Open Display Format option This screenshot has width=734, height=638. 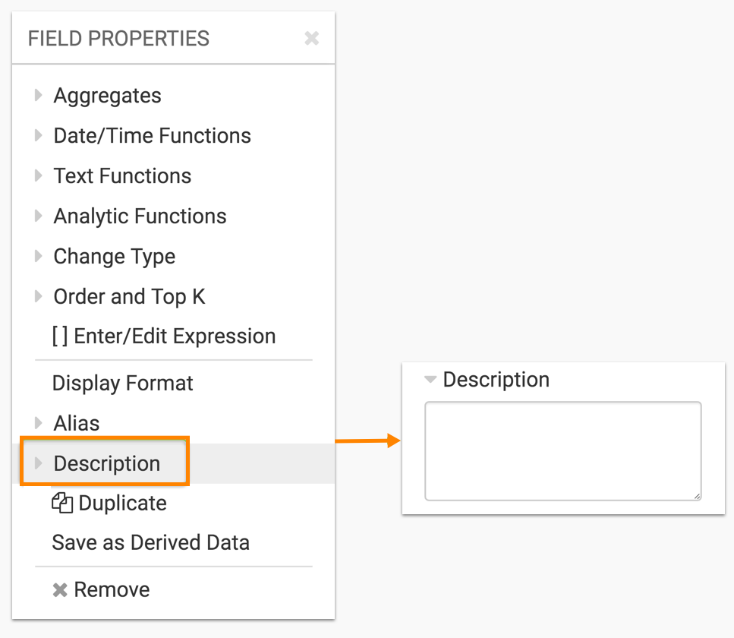122,384
